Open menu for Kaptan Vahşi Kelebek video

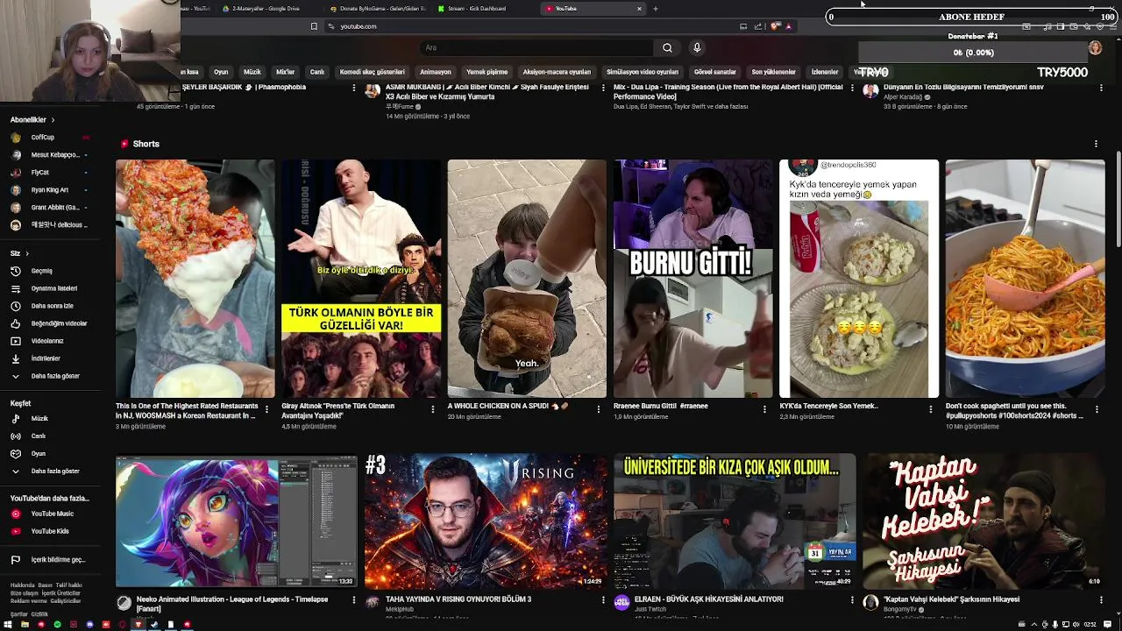pyautogui.click(x=1102, y=600)
